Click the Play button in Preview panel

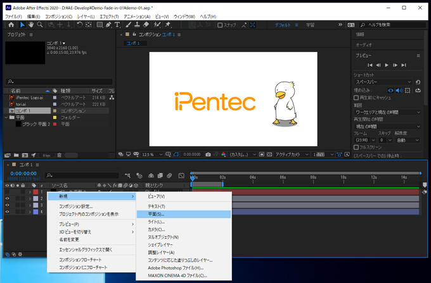[387, 65]
